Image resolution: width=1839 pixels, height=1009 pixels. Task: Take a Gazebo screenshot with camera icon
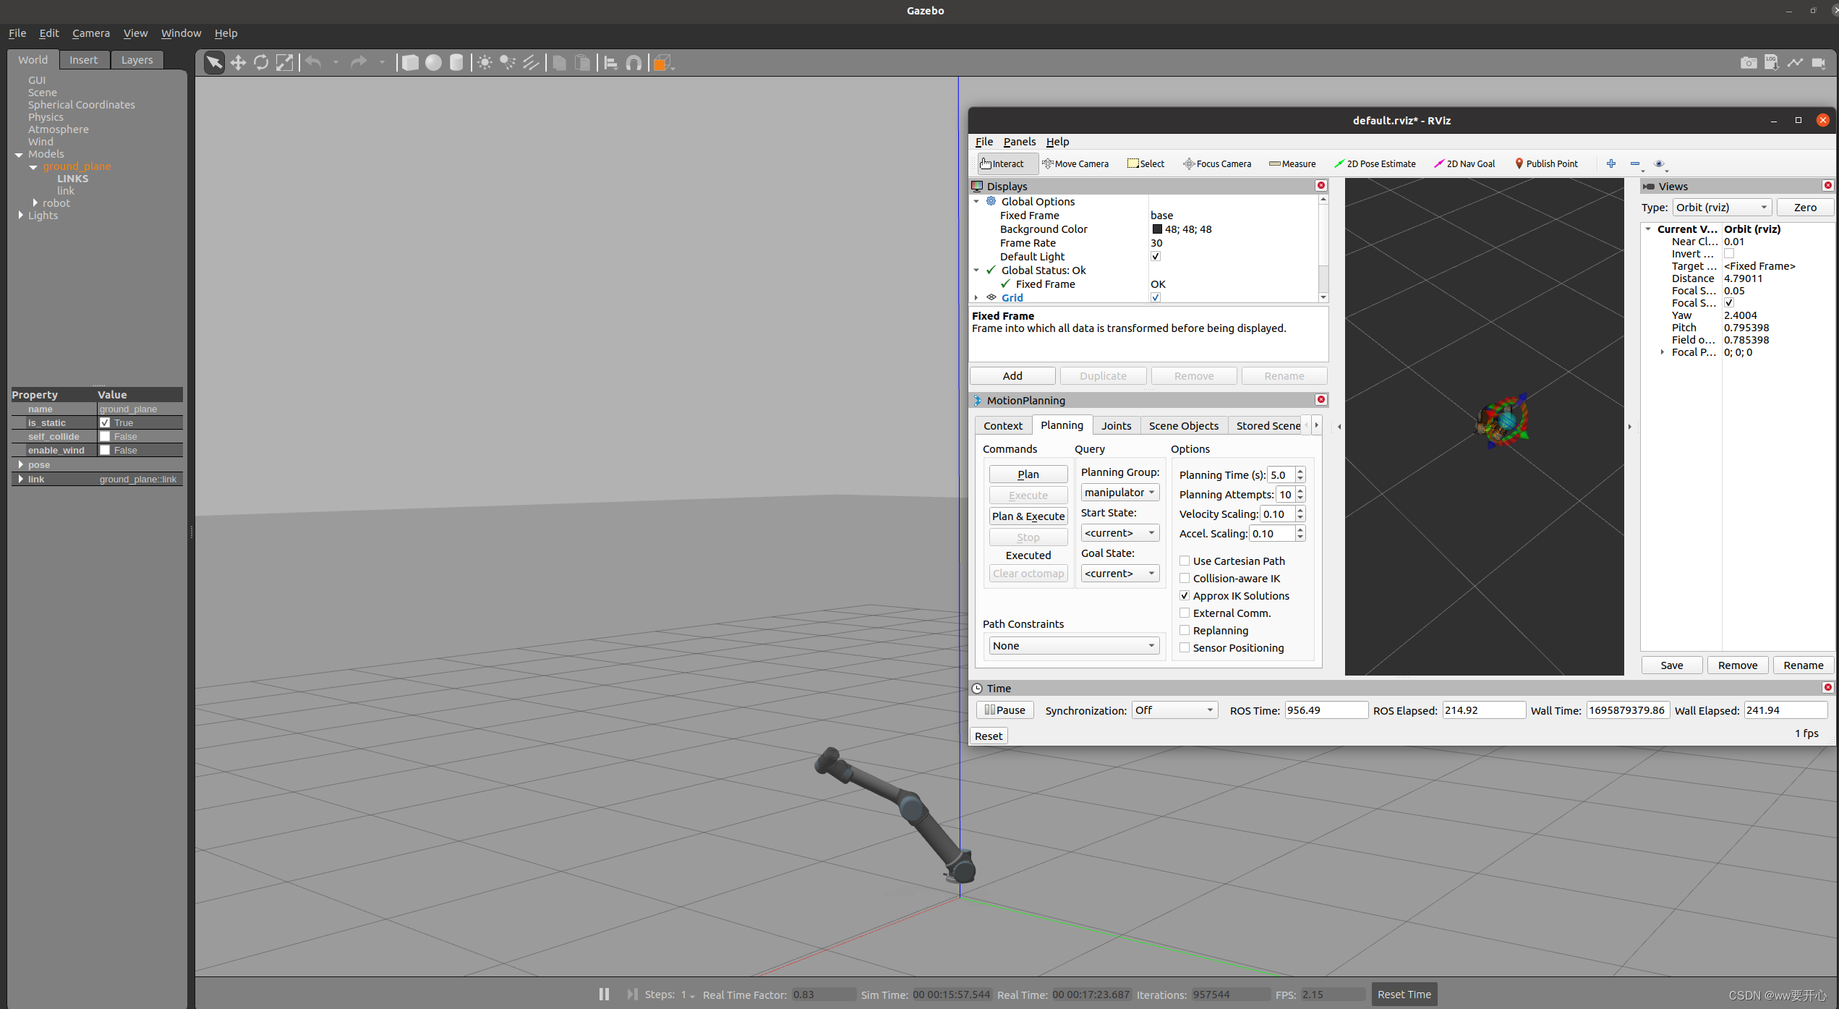[x=1748, y=63]
